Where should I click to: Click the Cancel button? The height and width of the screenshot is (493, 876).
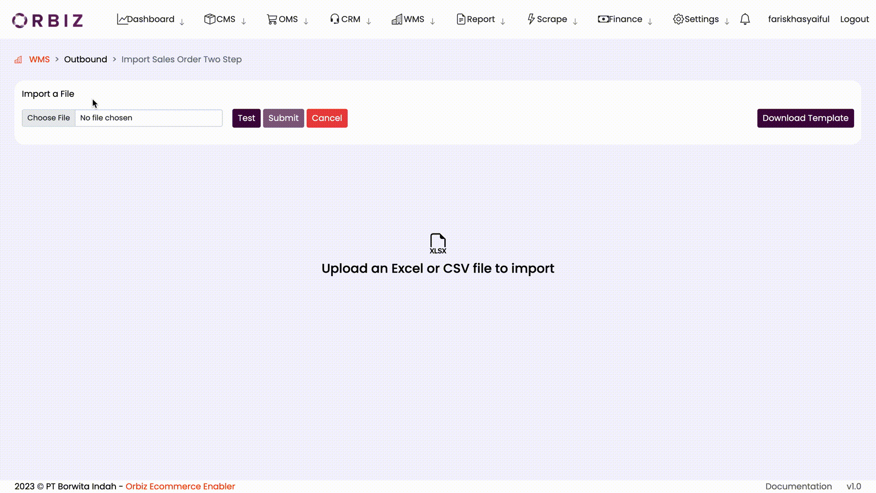(x=327, y=118)
